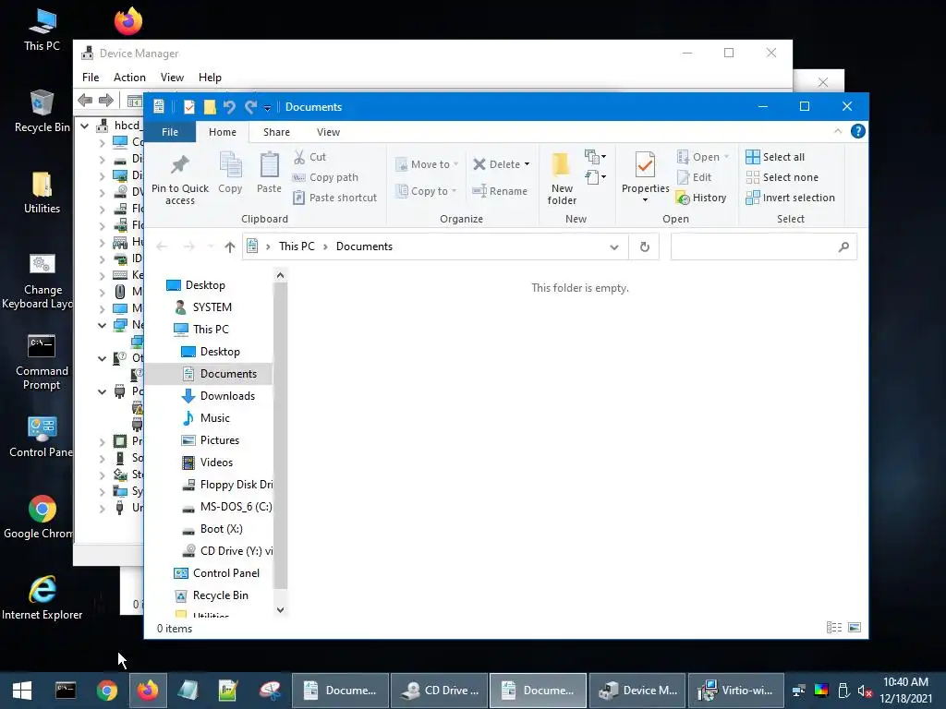Open Utilities folder on desktop
Screen dimensions: 946x709
pos(42,192)
